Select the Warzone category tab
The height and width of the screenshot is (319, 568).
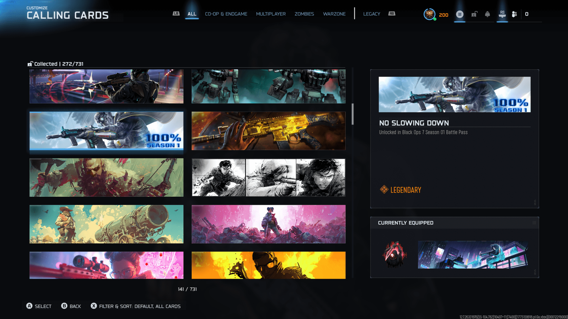334,14
